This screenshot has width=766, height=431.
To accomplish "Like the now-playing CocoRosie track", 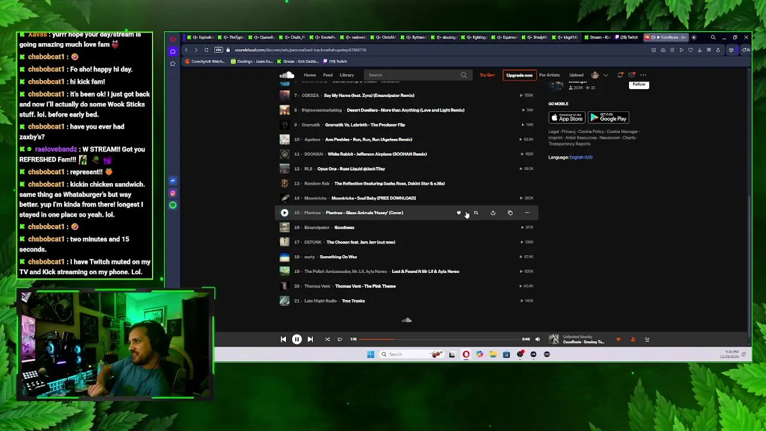I will 618,339.
